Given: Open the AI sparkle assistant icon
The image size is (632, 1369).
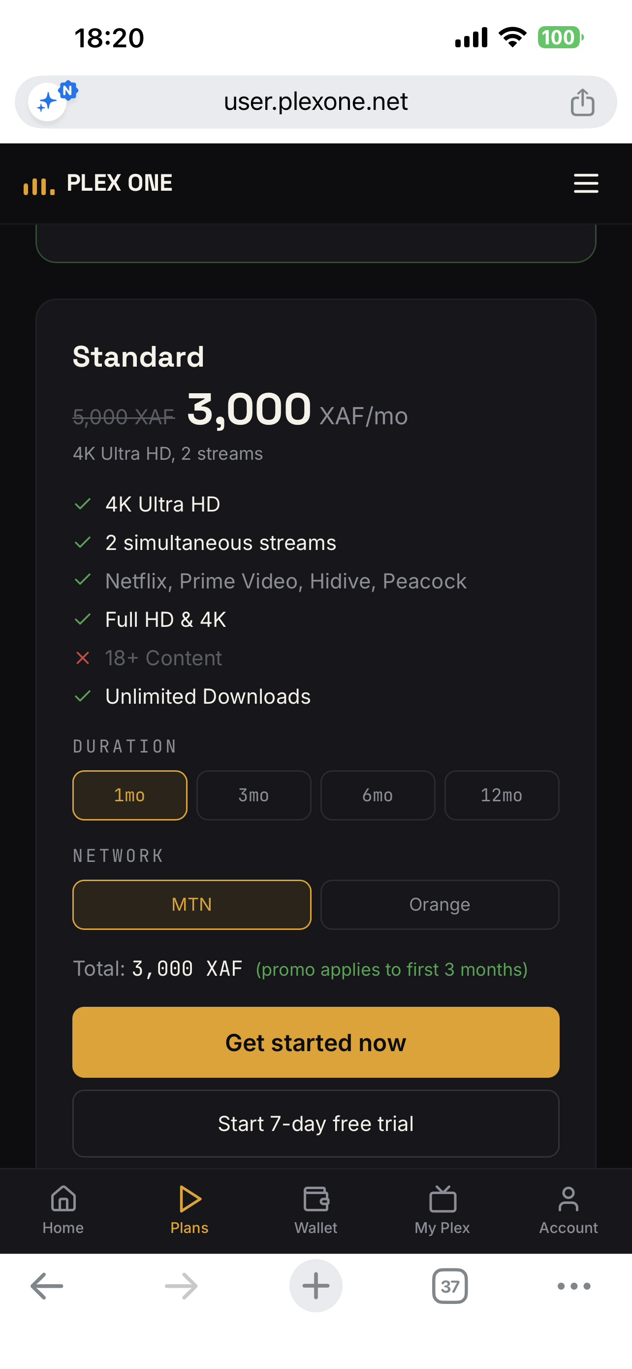Looking at the screenshot, I should 48,102.
